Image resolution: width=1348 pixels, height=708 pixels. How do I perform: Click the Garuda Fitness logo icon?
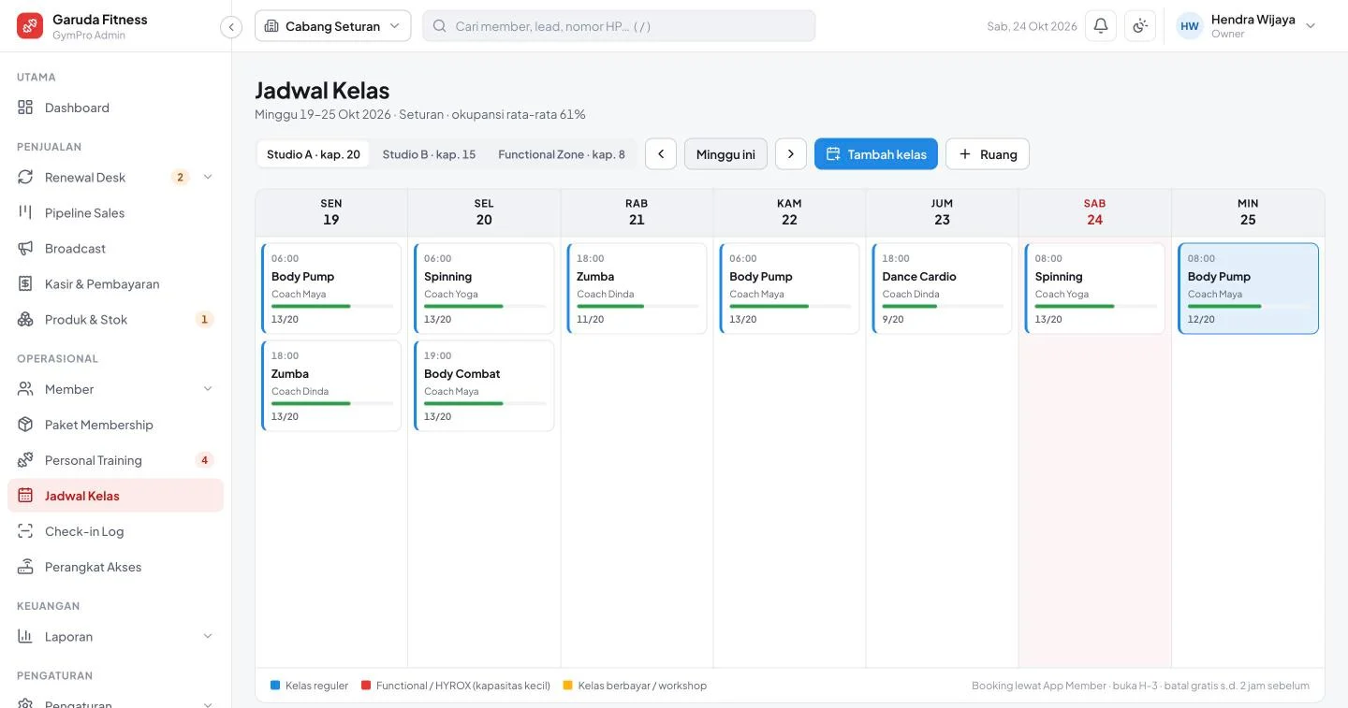click(x=30, y=26)
